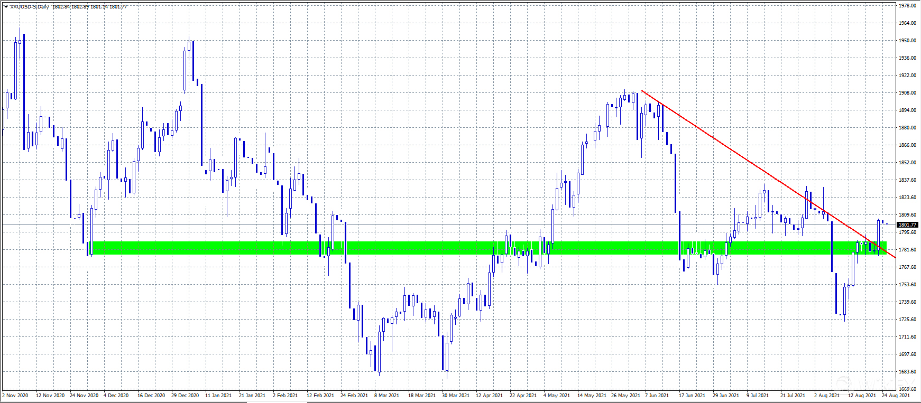
Task: Click the 1908.00 price axis label
Action: 907,93
